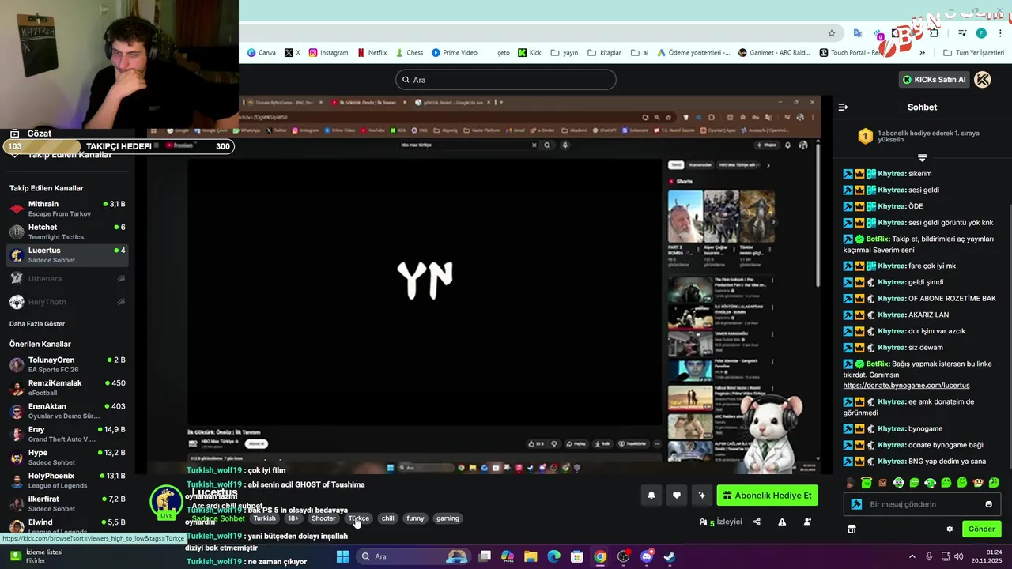The height and width of the screenshot is (569, 1012).
Task: Open Steam from the taskbar
Action: click(x=670, y=556)
